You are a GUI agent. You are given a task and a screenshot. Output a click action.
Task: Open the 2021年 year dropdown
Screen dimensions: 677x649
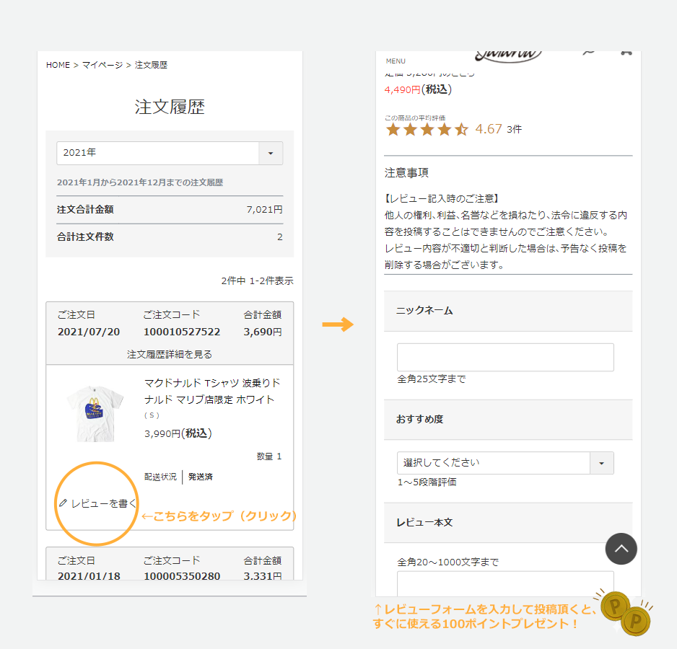[170, 153]
